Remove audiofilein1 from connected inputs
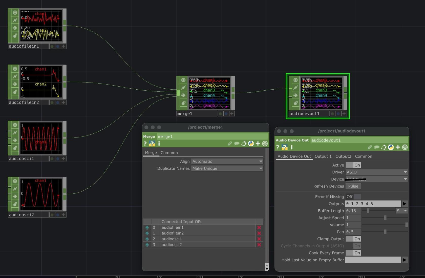The image size is (425, 278). tap(259, 227)
